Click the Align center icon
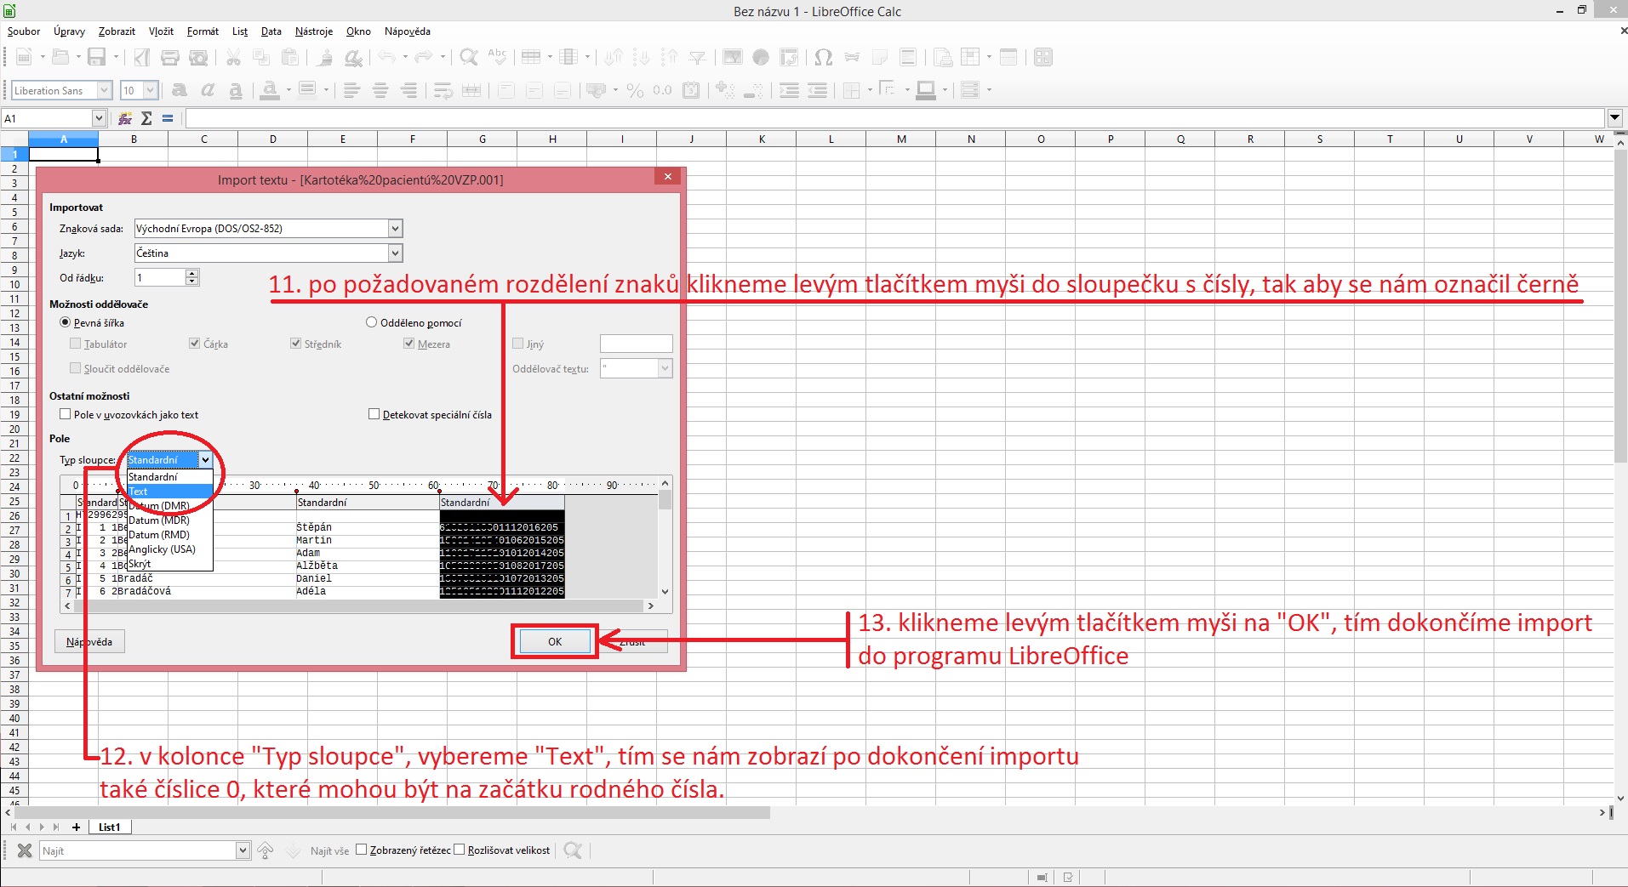 point(380,90)
